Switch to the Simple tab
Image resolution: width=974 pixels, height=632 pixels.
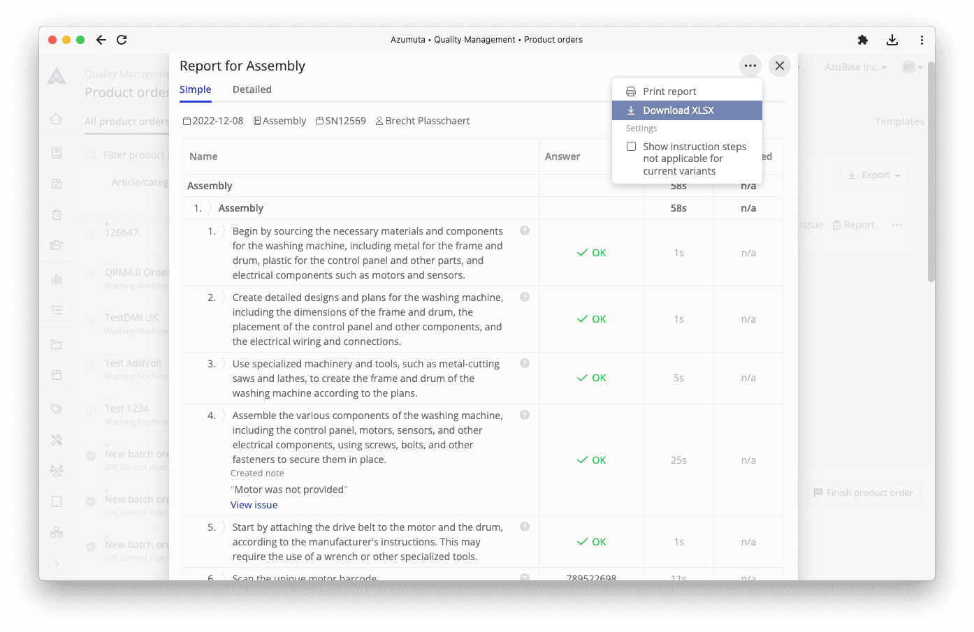[x=195, y=89]
